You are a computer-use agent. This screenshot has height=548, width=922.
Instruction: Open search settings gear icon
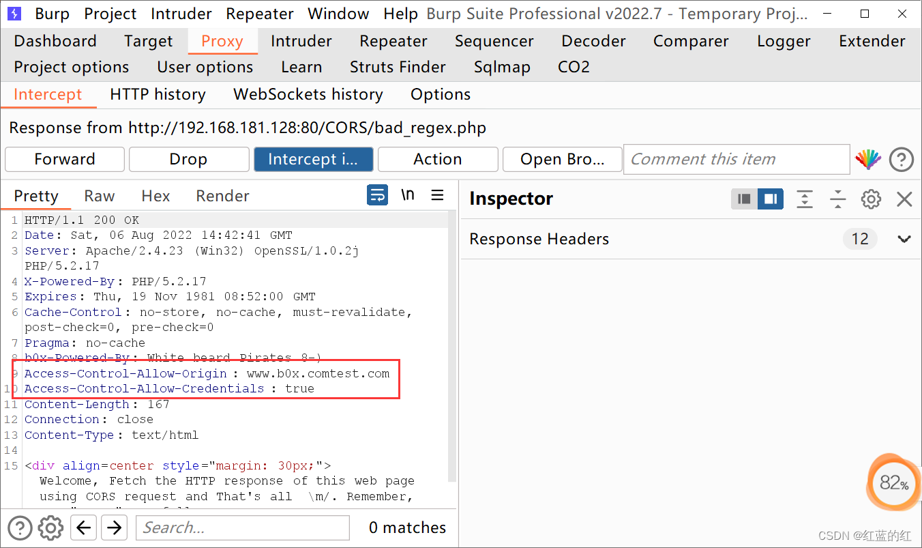[50, 528]
